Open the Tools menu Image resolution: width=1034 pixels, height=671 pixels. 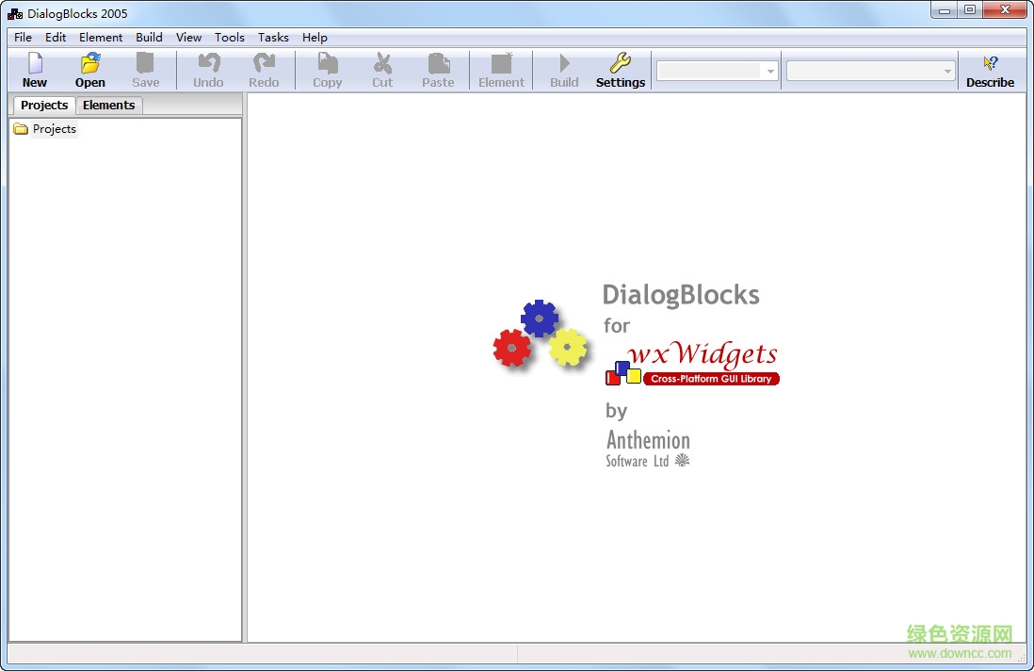229,37
